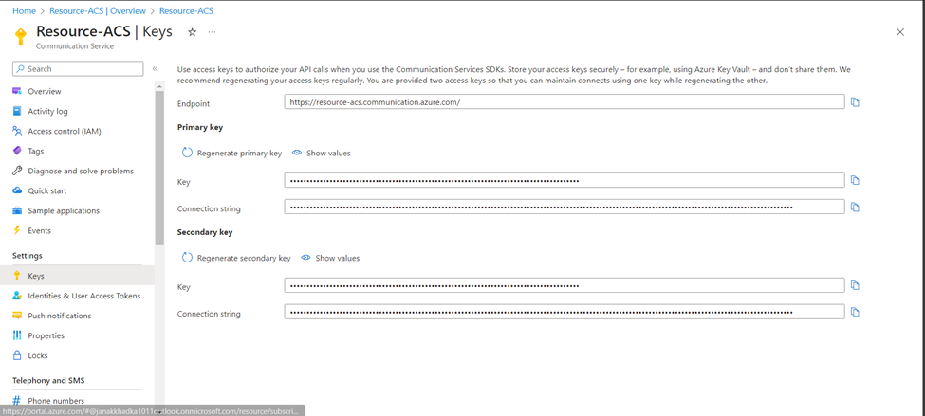
Task: Show values for the secondary key
Action: point(330,258)
